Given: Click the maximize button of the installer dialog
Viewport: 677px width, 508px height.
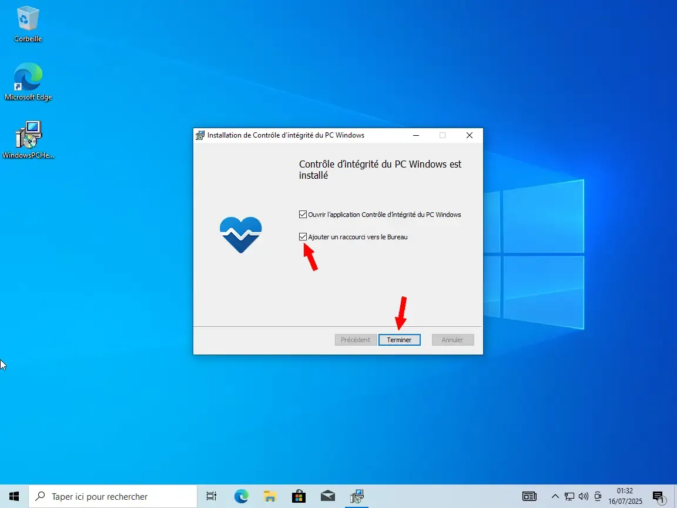Looking at the screenshot, I should pos(443,135).
